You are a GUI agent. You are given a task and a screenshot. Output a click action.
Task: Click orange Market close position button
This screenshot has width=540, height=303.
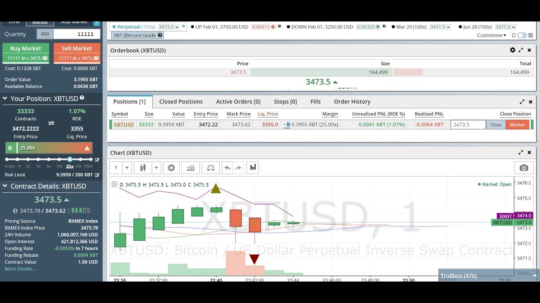[517, 125]
